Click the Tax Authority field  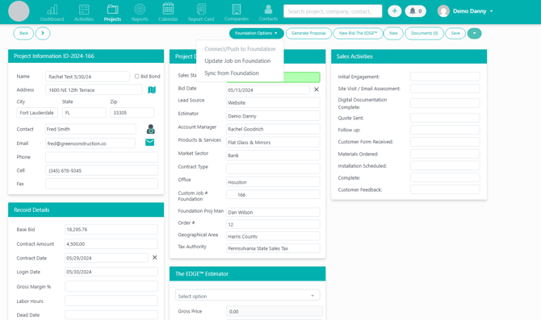click(x=273, y=248)
